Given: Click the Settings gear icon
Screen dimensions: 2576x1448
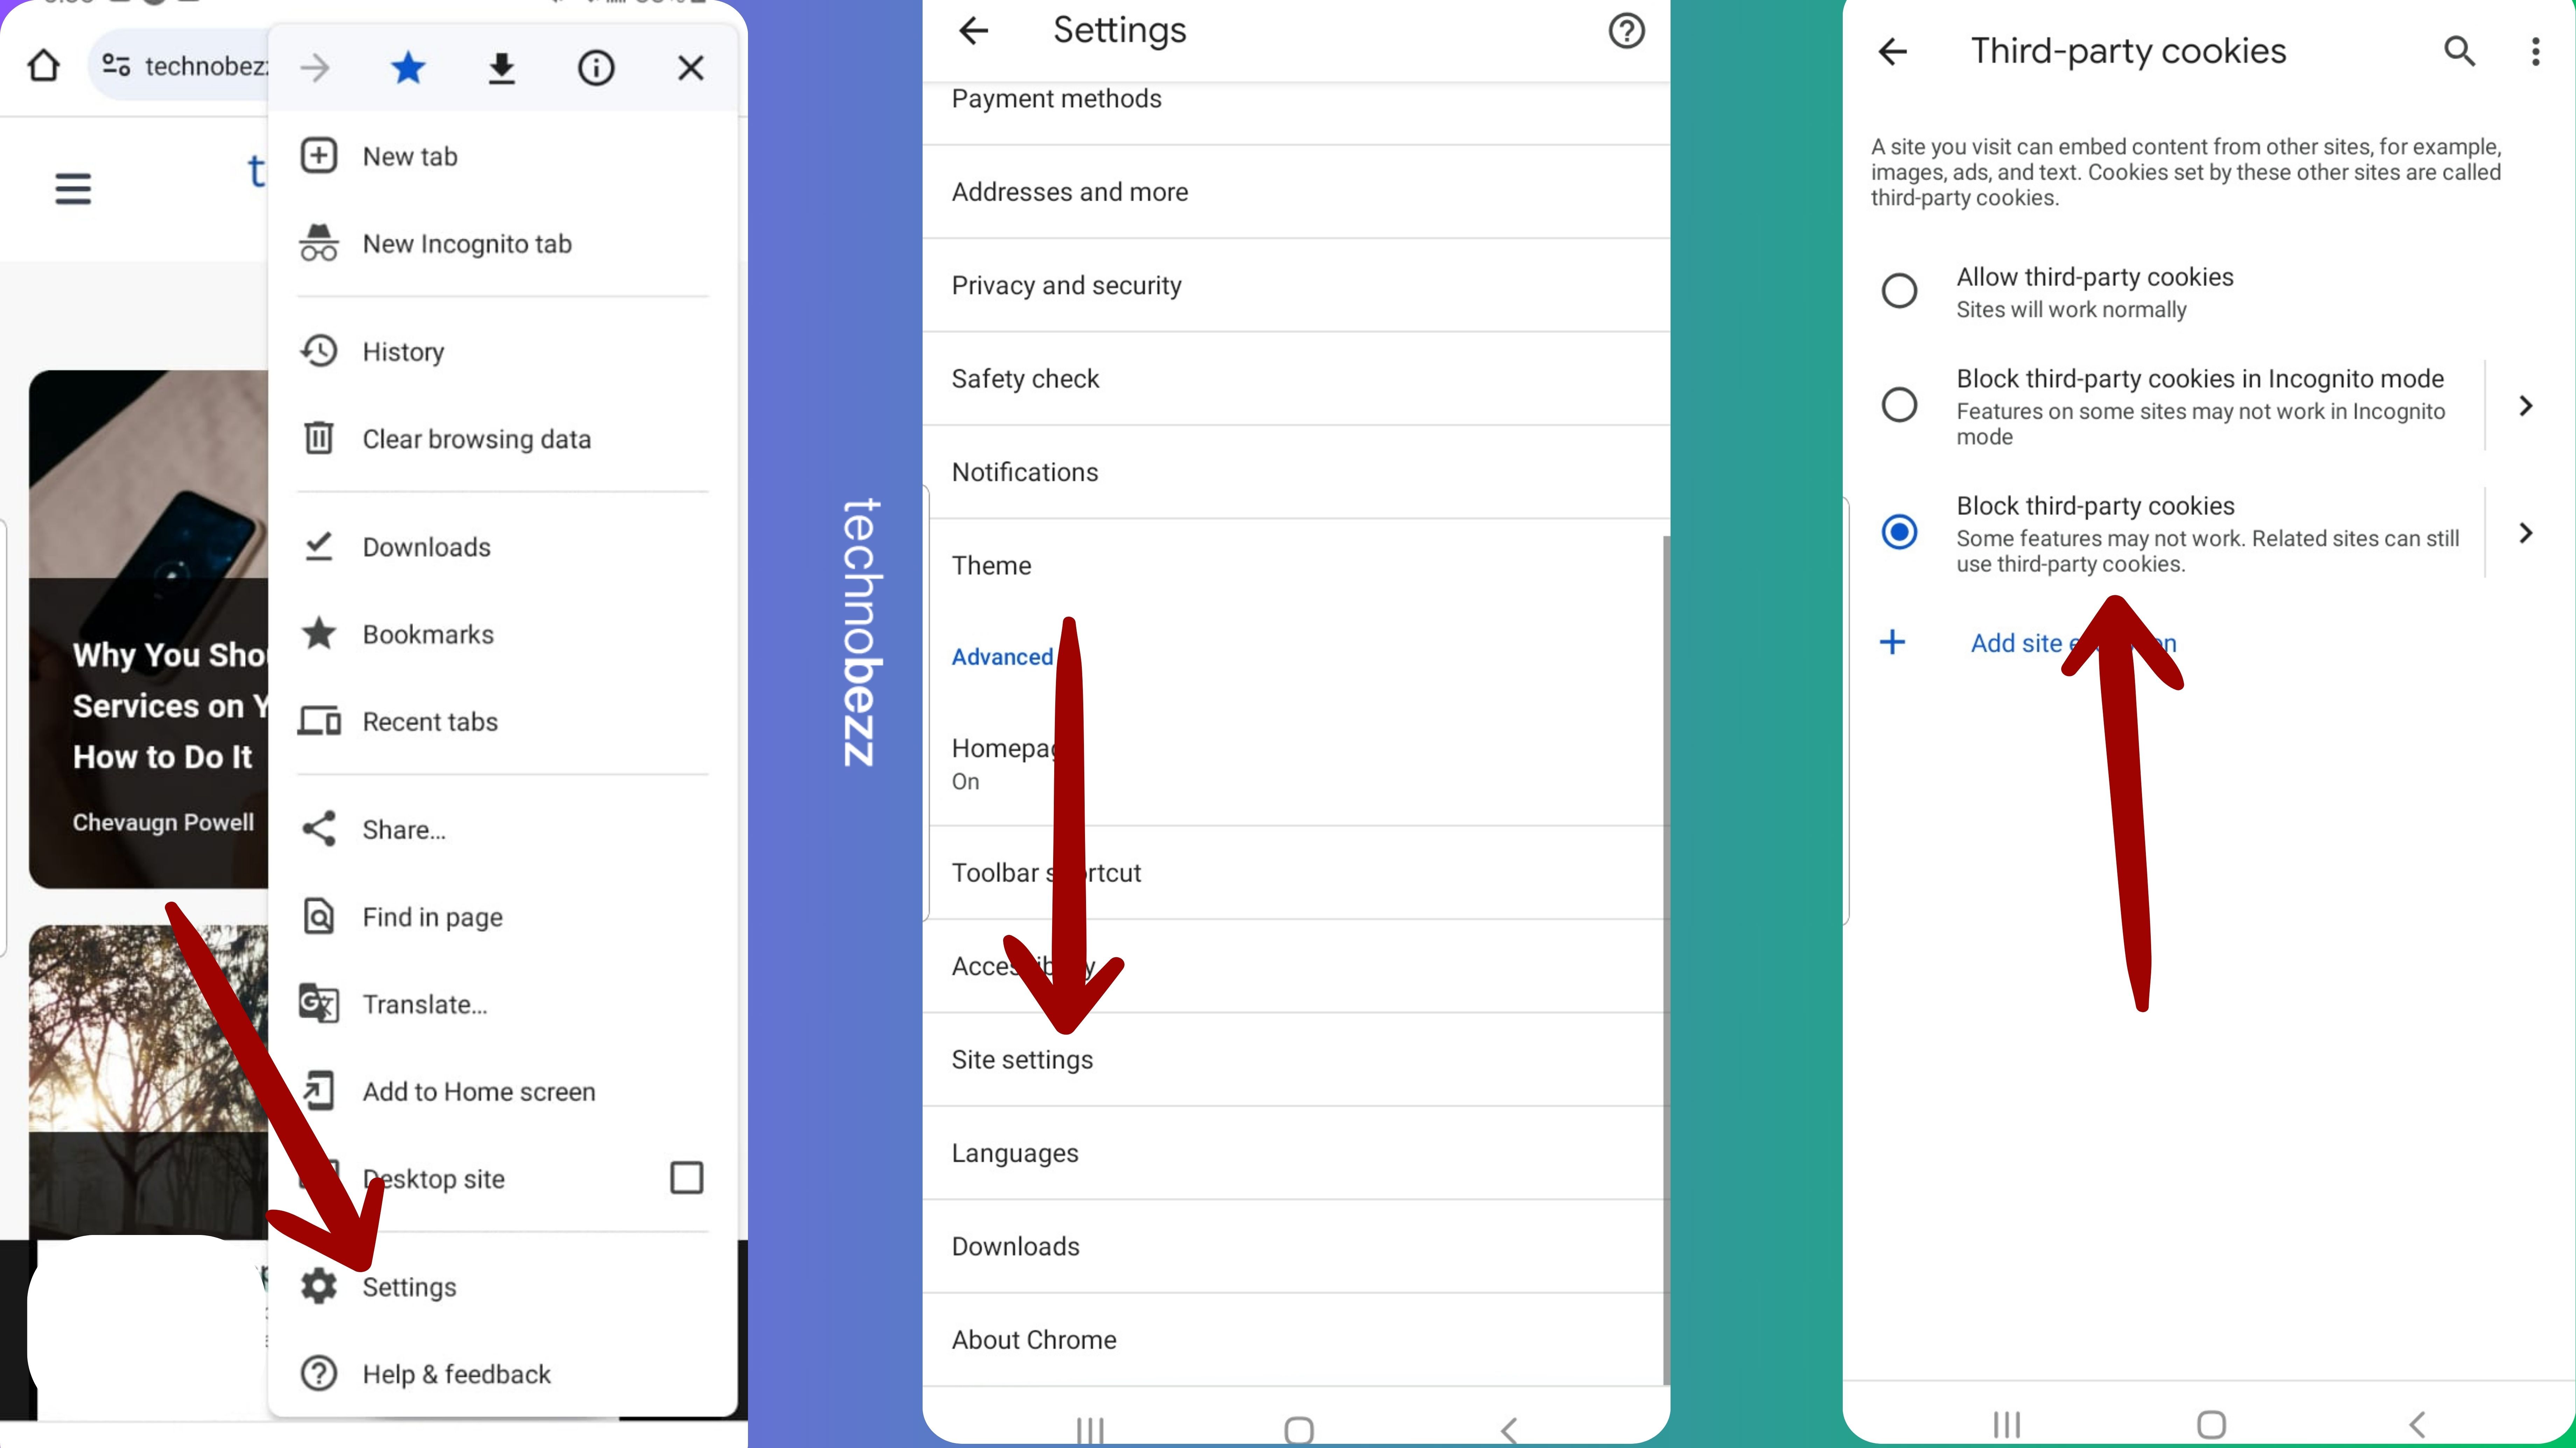Looking at the screenshot, I should pos(319,1286).
